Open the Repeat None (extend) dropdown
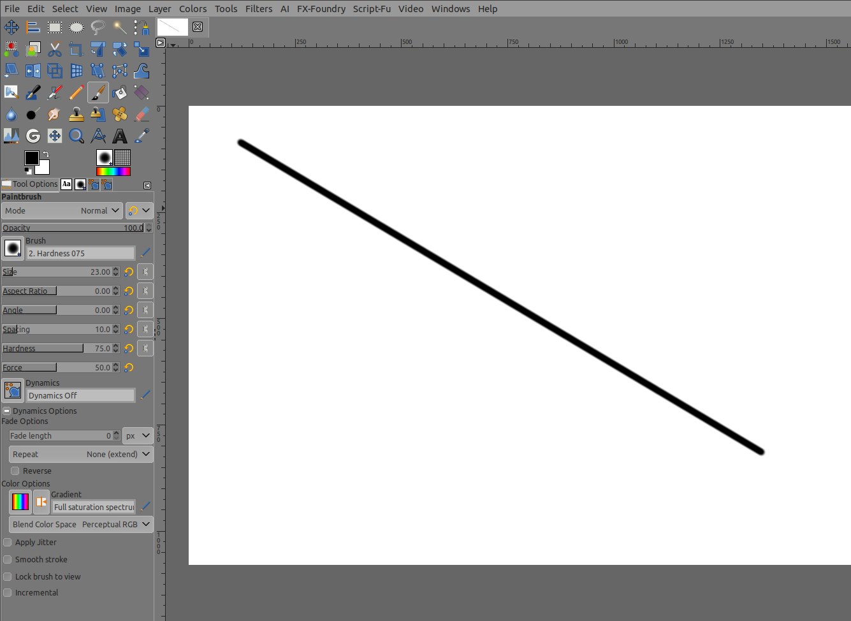Screen dimensions: 851x621 (81, 455)
